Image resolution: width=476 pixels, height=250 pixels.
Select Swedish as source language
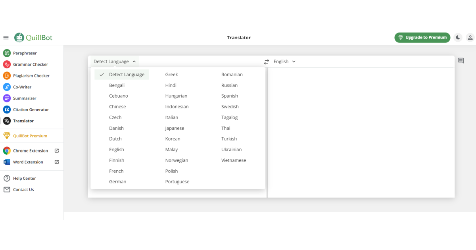(x=230, y=107)
